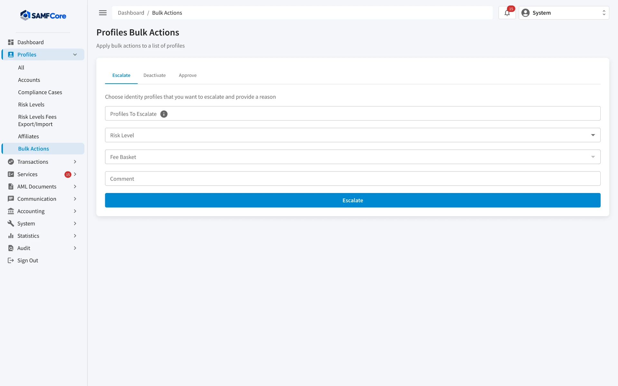Screen dimensions: 618x386
Task: Click the SAMFCore logo
Action: coord(43,15)
